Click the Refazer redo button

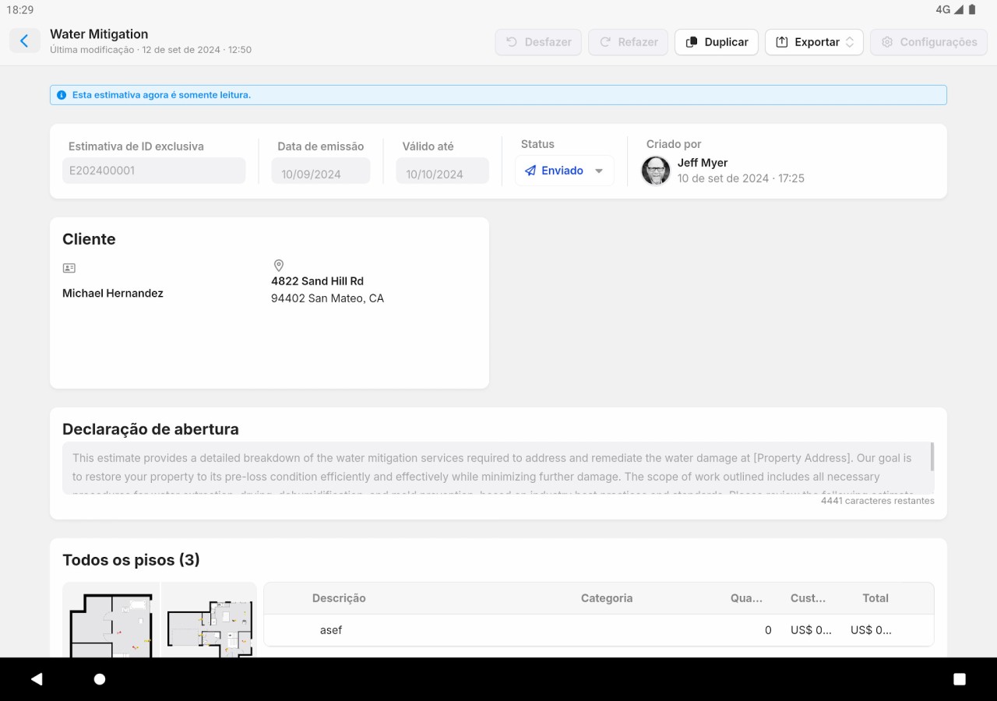(x=628, y=42)
